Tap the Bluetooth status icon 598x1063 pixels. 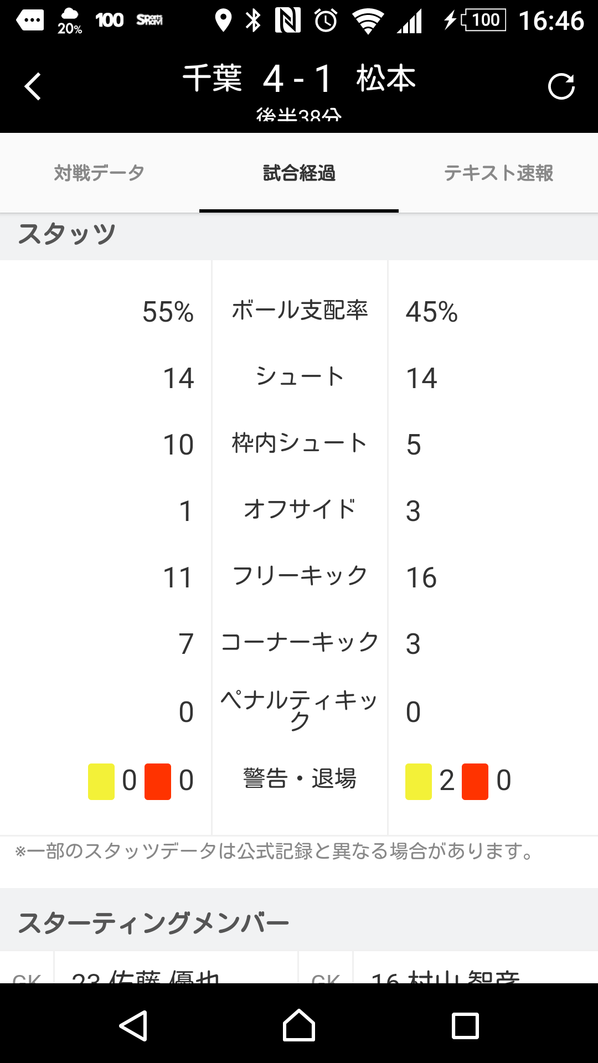pos(254,21)
